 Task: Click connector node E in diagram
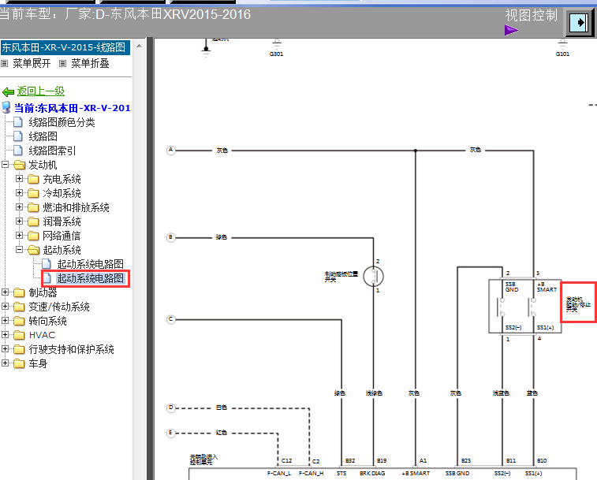tap(171, 433)
